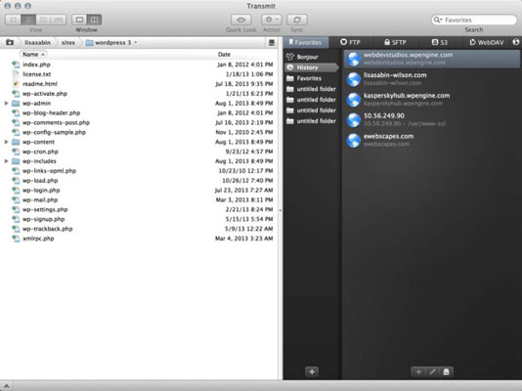Select ewebscapes.com server entry

[432, 140]
